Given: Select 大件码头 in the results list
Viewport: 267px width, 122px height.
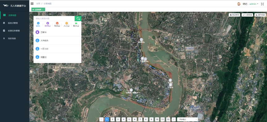Looking at the screenshot, I should pos(57,41).
